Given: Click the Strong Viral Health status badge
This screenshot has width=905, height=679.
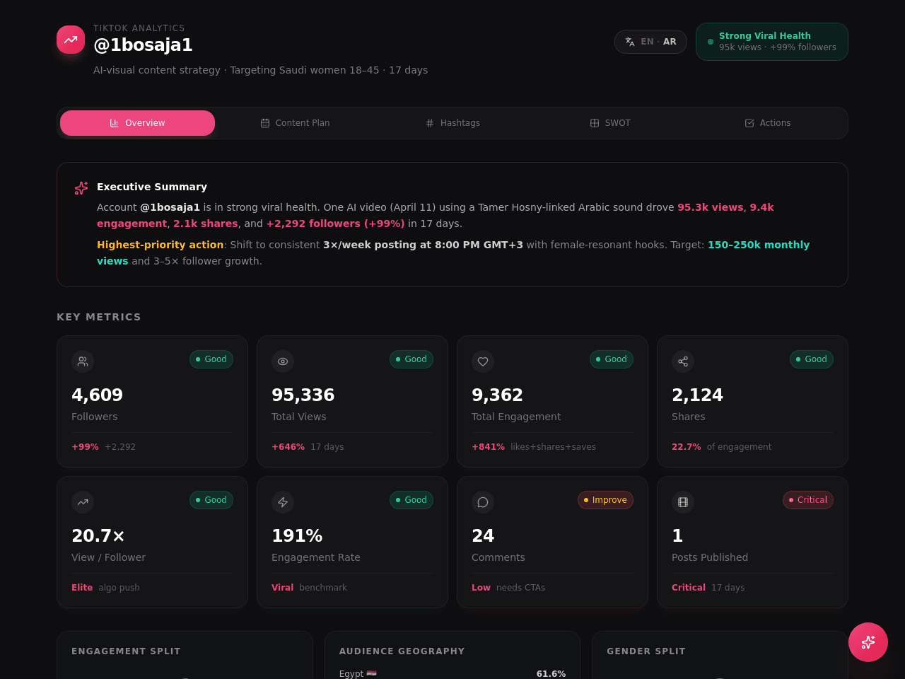Looking at the screenshot, I should pyautogui.click(x=772, y=42).
